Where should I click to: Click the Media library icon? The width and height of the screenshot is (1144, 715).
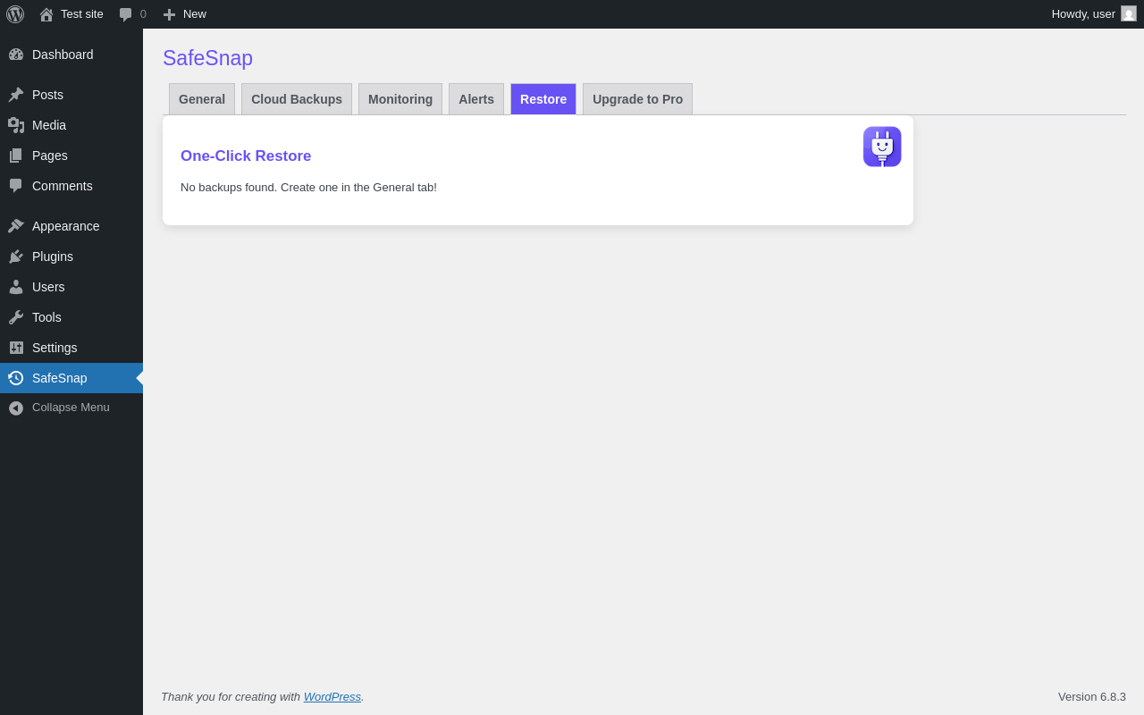tap(16, 125)
